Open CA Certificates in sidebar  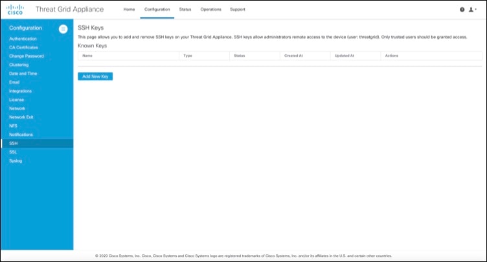[x=23, y=47]
